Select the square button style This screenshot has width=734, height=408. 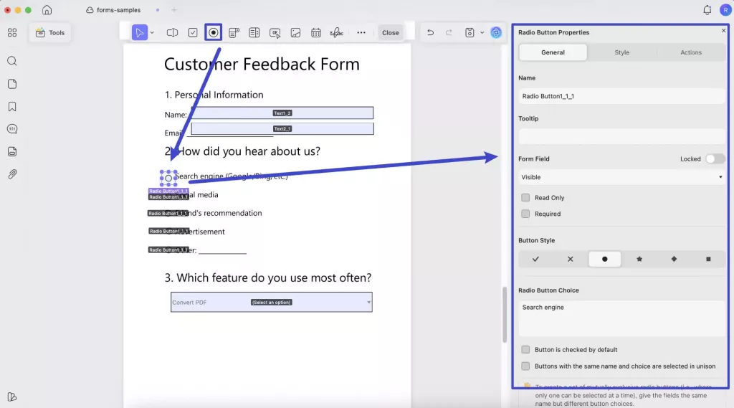pyautogui.click(x=708, y=259)
